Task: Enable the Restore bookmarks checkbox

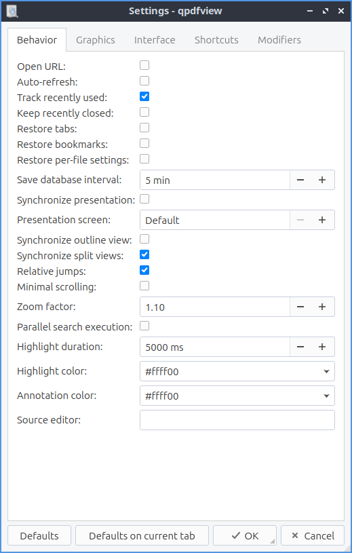Action: [144, 143]
